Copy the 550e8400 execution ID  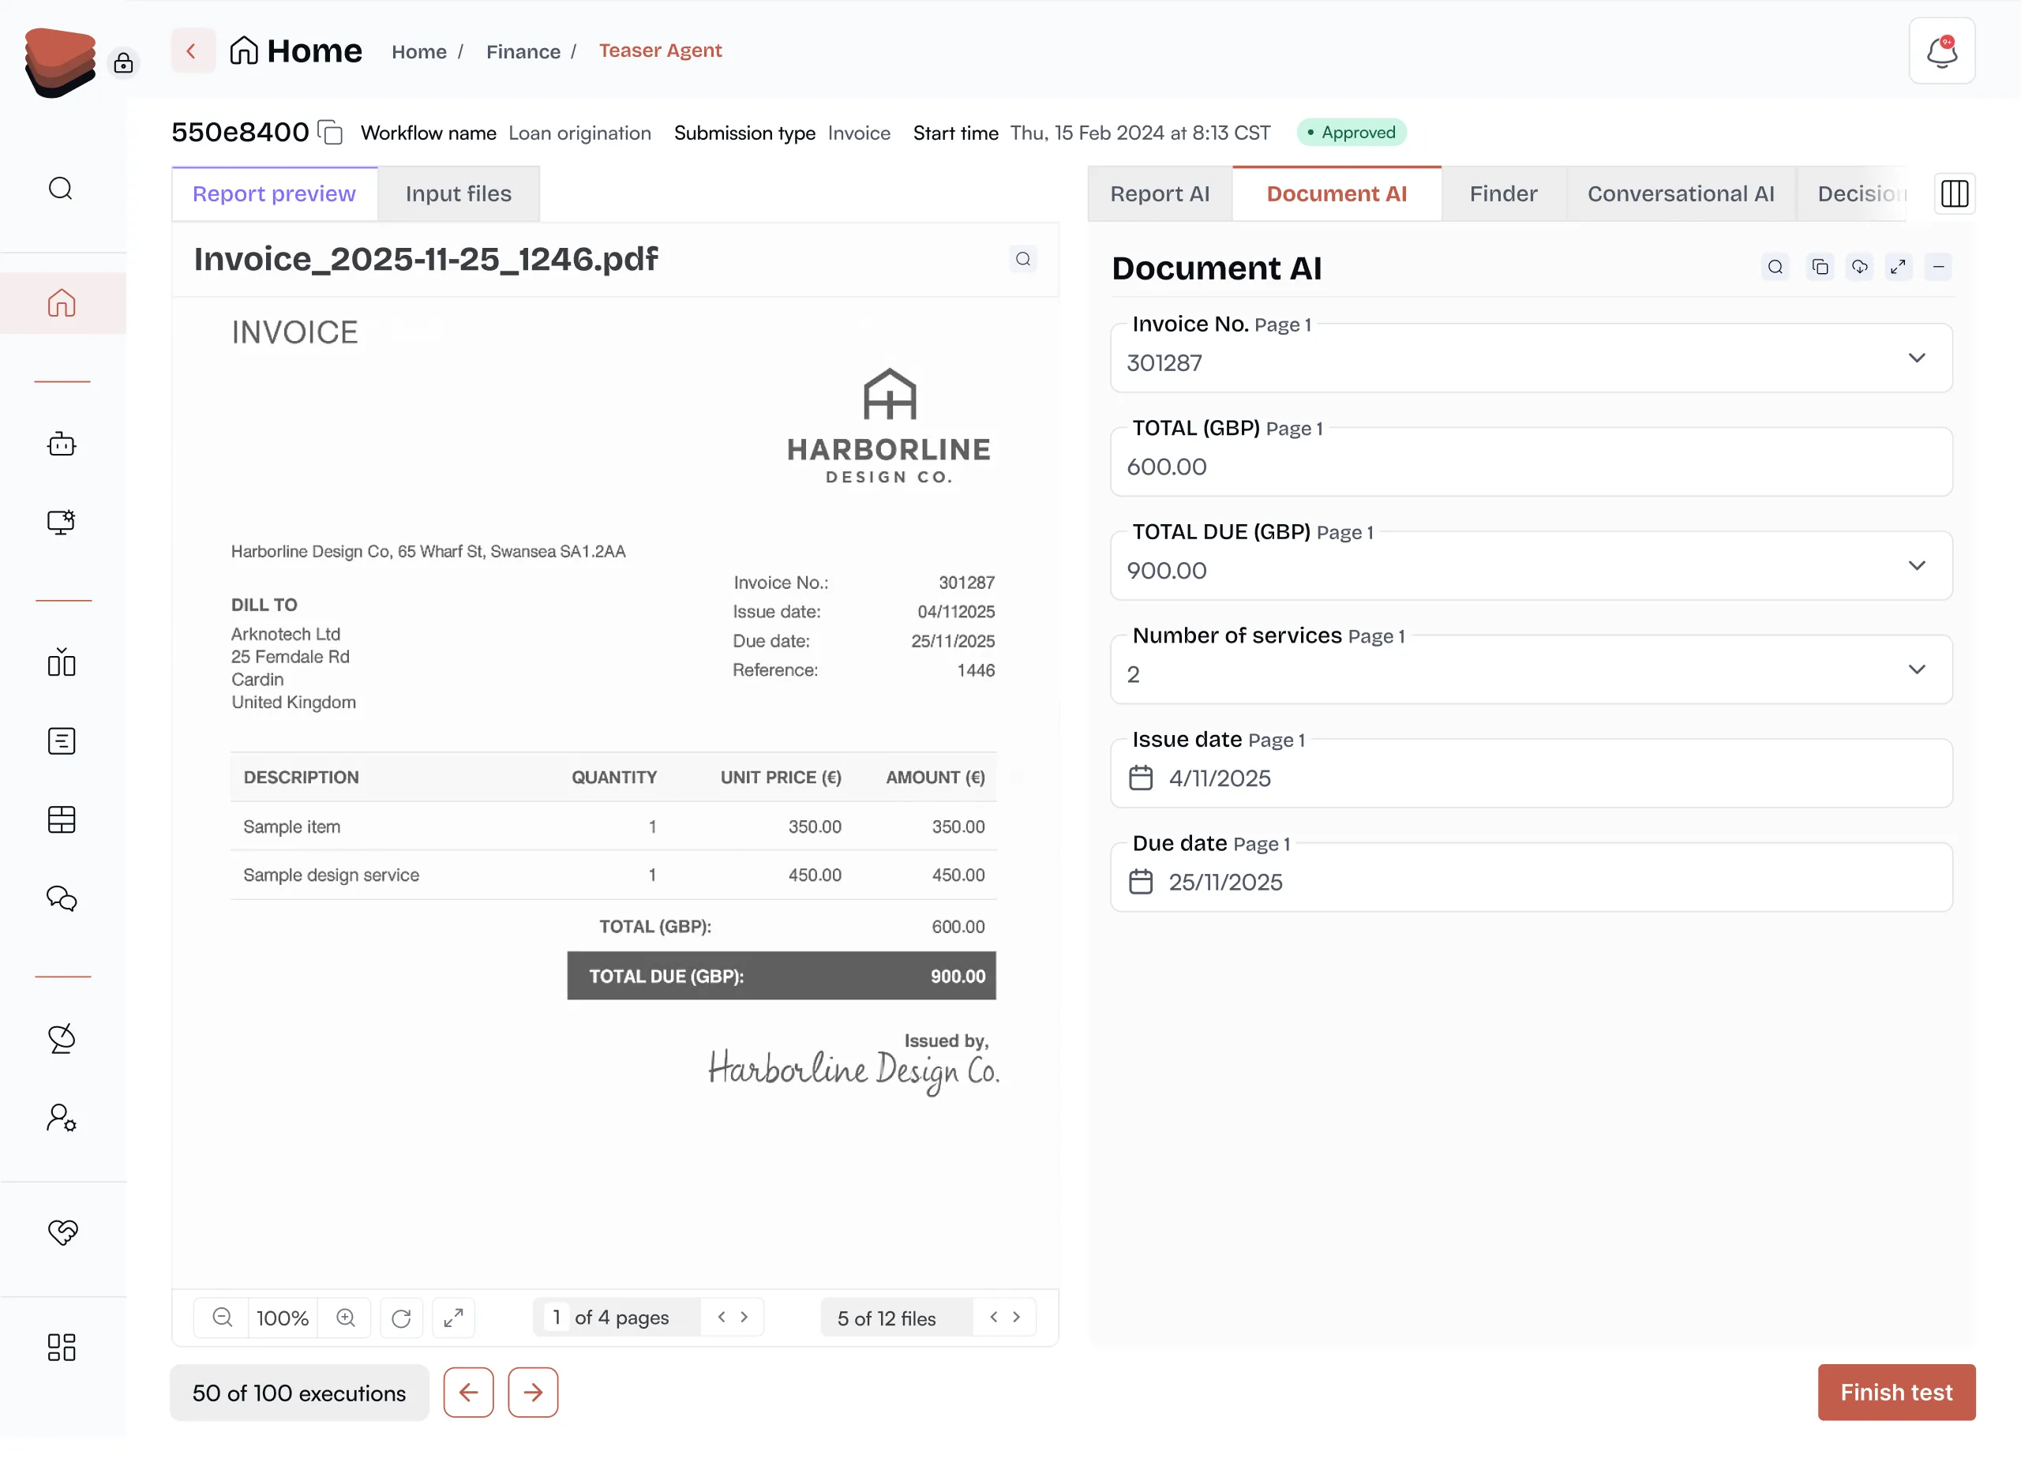331,133
